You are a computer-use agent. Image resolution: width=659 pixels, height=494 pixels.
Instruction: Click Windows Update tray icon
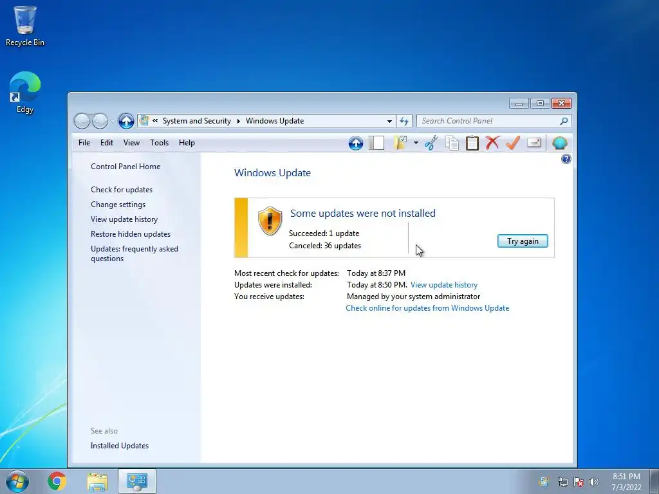(x=544, y=482)
